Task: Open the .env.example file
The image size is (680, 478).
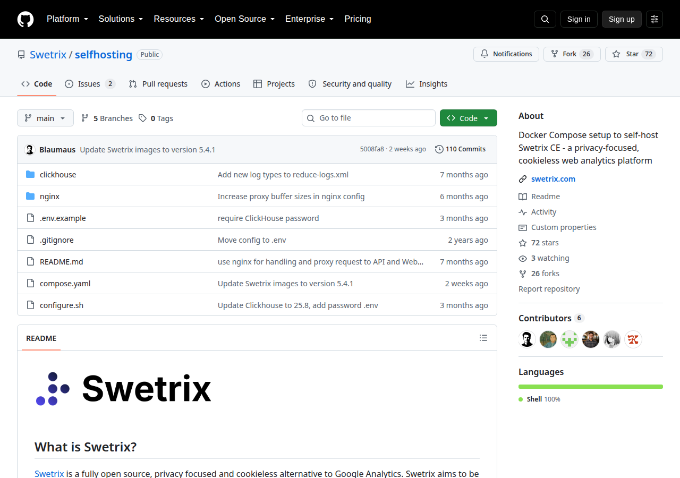Action: [63, 218]
